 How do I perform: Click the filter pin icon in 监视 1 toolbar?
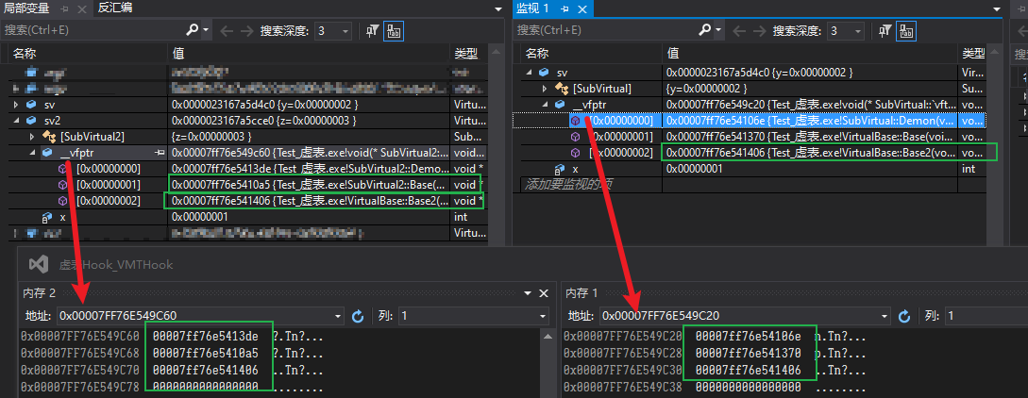pyautogui.click(x=885, y=30)
